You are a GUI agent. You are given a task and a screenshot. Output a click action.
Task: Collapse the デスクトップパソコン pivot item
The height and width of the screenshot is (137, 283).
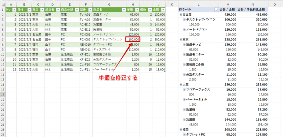(x=184, y=20)
